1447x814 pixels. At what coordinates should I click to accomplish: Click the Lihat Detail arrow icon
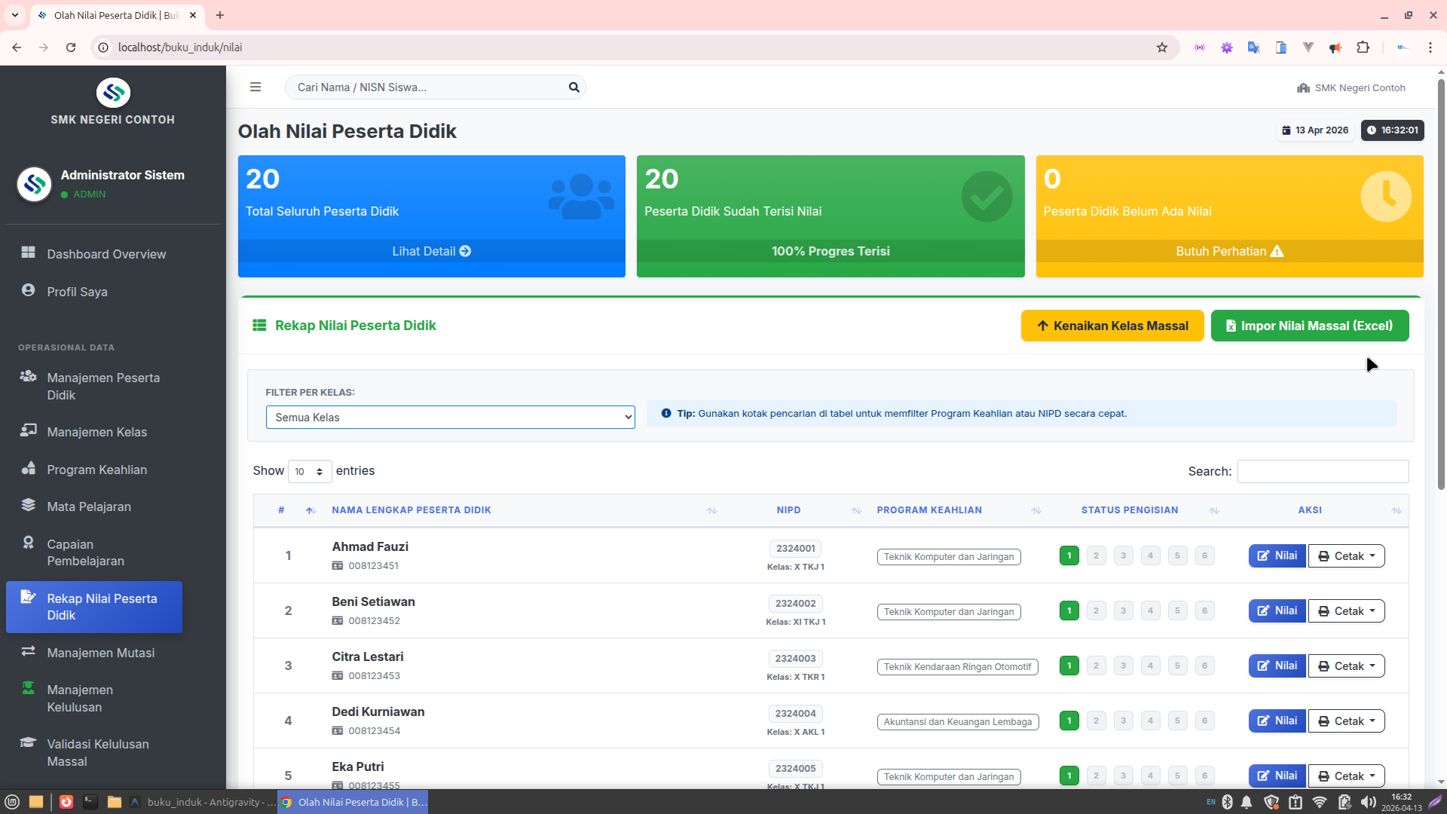(x=465, y=251)
